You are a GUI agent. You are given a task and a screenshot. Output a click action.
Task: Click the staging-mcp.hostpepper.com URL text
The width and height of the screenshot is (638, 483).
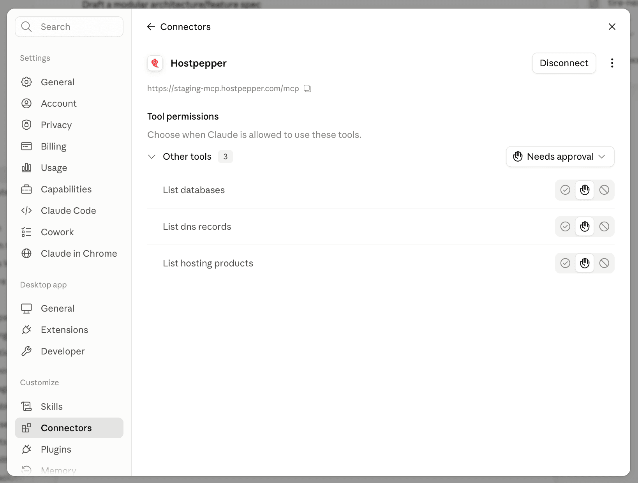tap(223, 88)
